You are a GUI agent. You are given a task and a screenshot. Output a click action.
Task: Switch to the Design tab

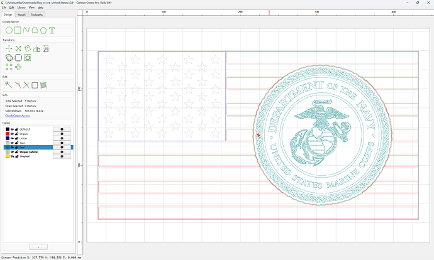[x=8, y=14]
